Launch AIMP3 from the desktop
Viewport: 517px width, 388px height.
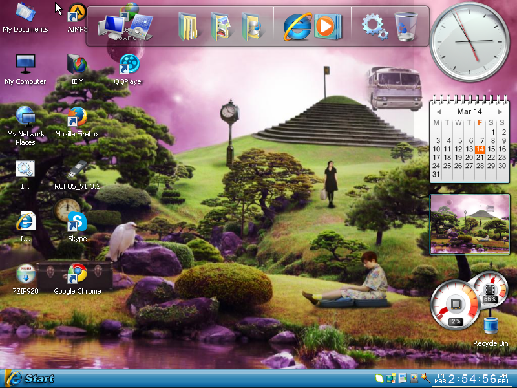pos(77,17)
